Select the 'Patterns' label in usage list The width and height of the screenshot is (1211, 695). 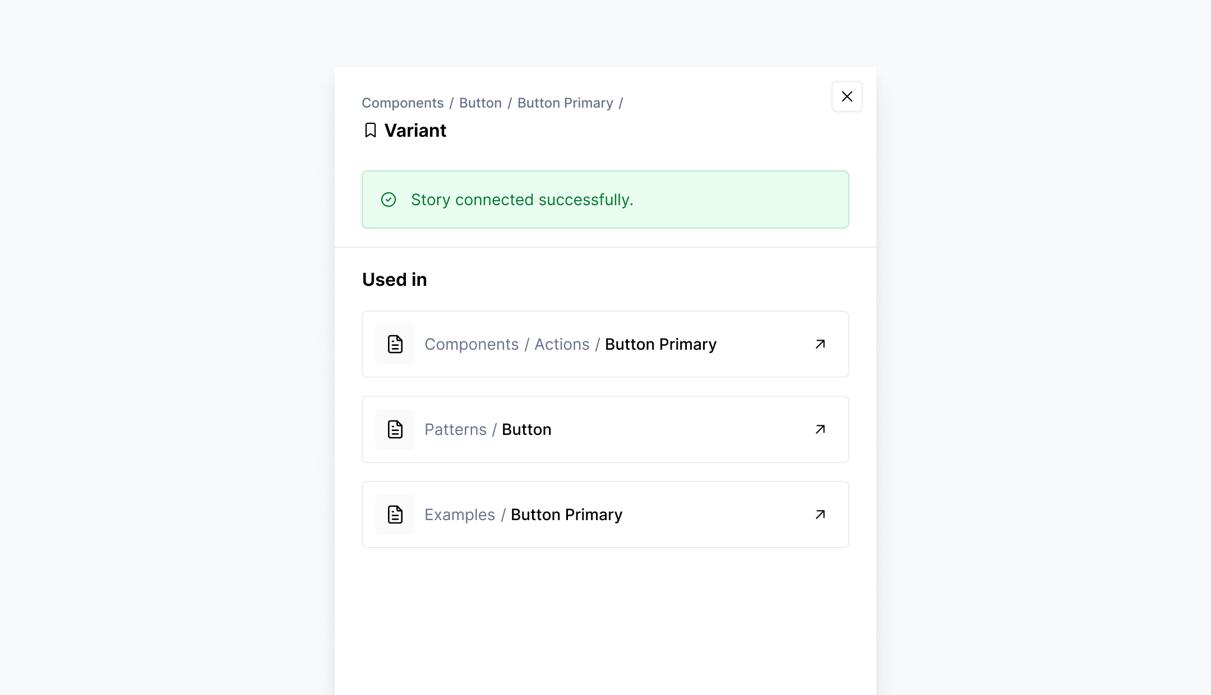(455, 429)
